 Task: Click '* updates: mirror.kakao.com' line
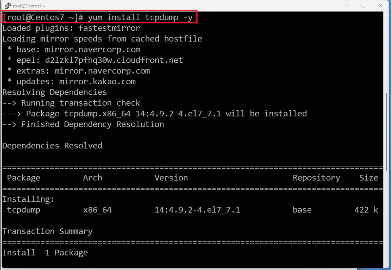[x=71, y=82]
